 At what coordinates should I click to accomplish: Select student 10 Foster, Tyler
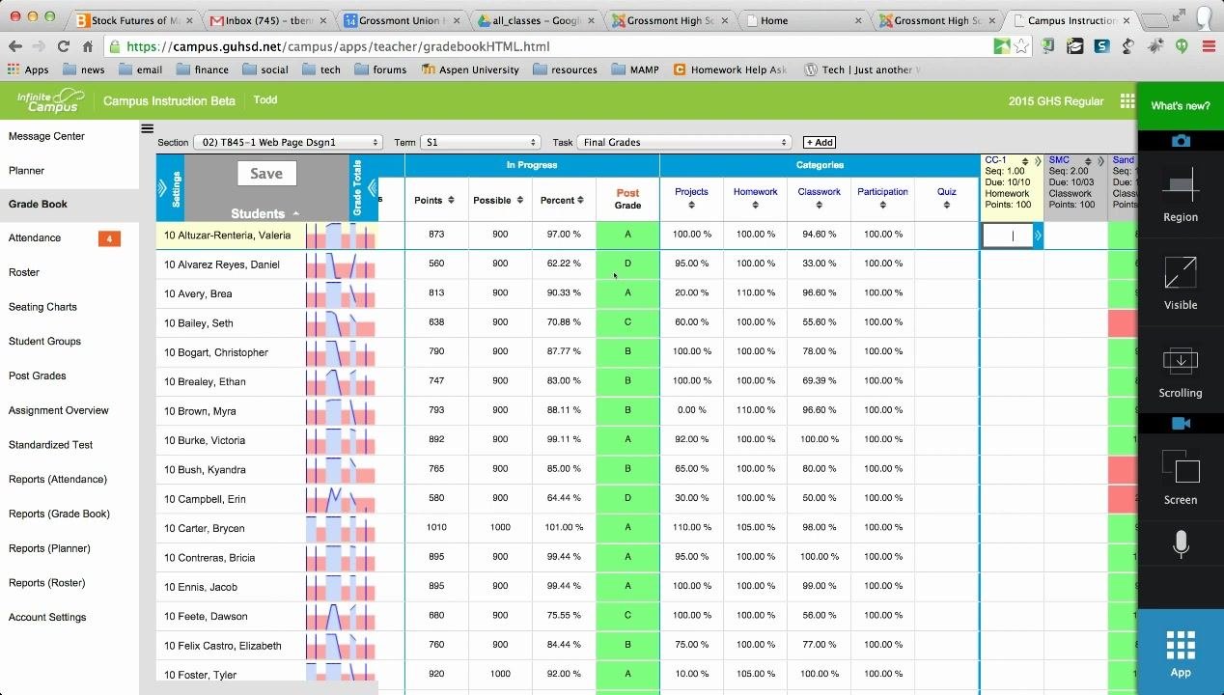pos(200,675)
